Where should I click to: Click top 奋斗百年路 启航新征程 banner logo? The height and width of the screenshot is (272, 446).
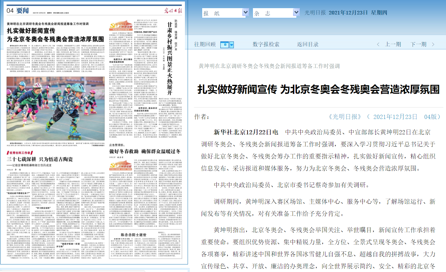[x=121, y=26]
